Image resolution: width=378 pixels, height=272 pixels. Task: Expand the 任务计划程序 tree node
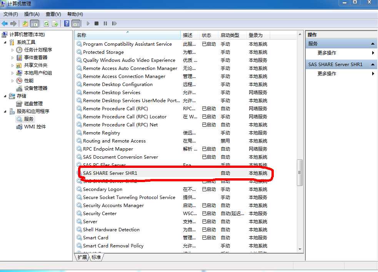click(13, 50)
